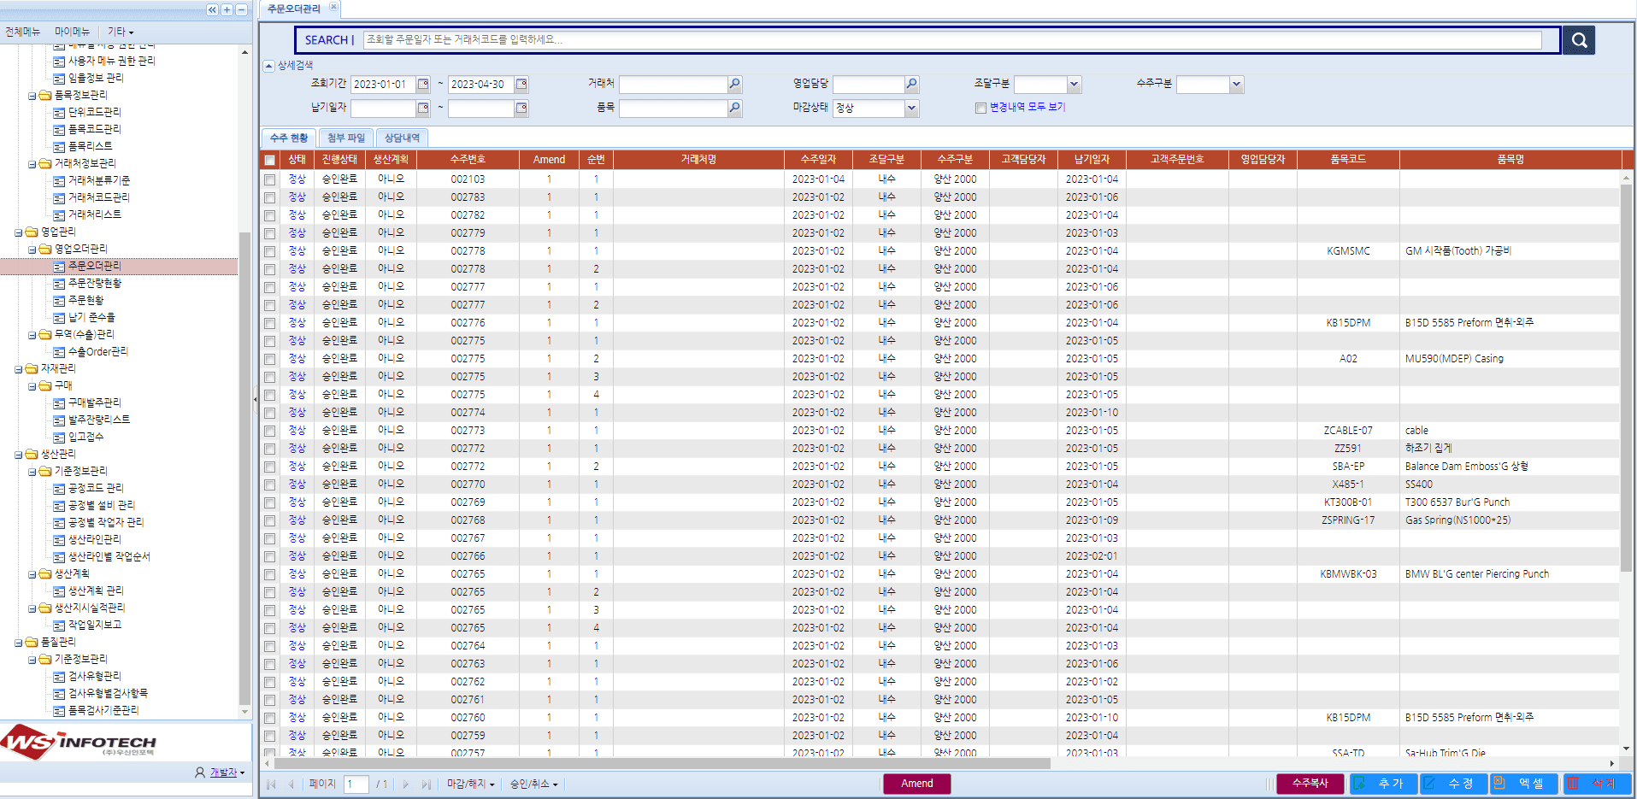Collapse the 상세검색 panel arrow icon
This screenshot has width=1637, height=799.
coord(269,66)
